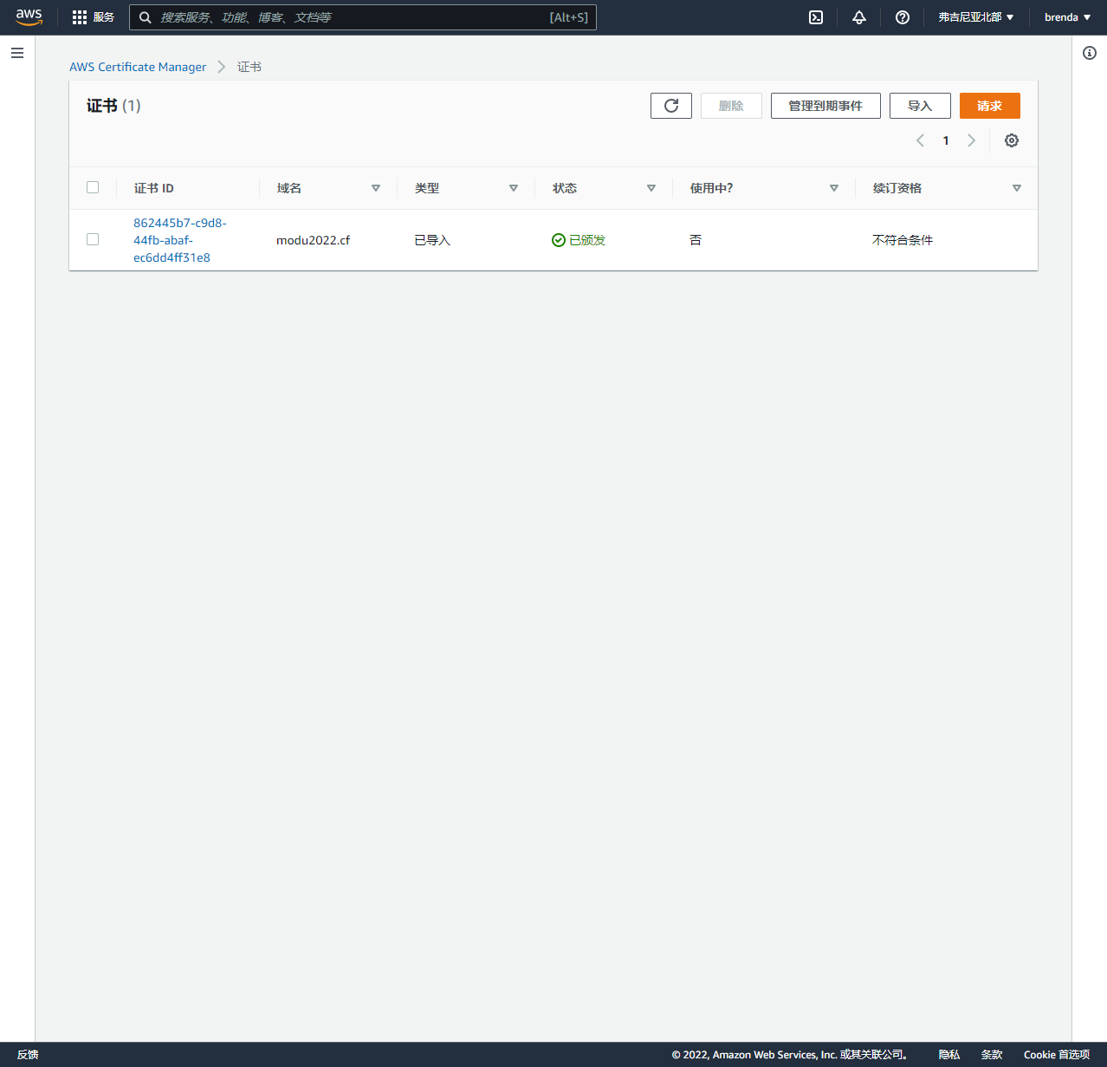Toggle the hamburger side navigation
1107x1067 pixels.
(17, 53)
